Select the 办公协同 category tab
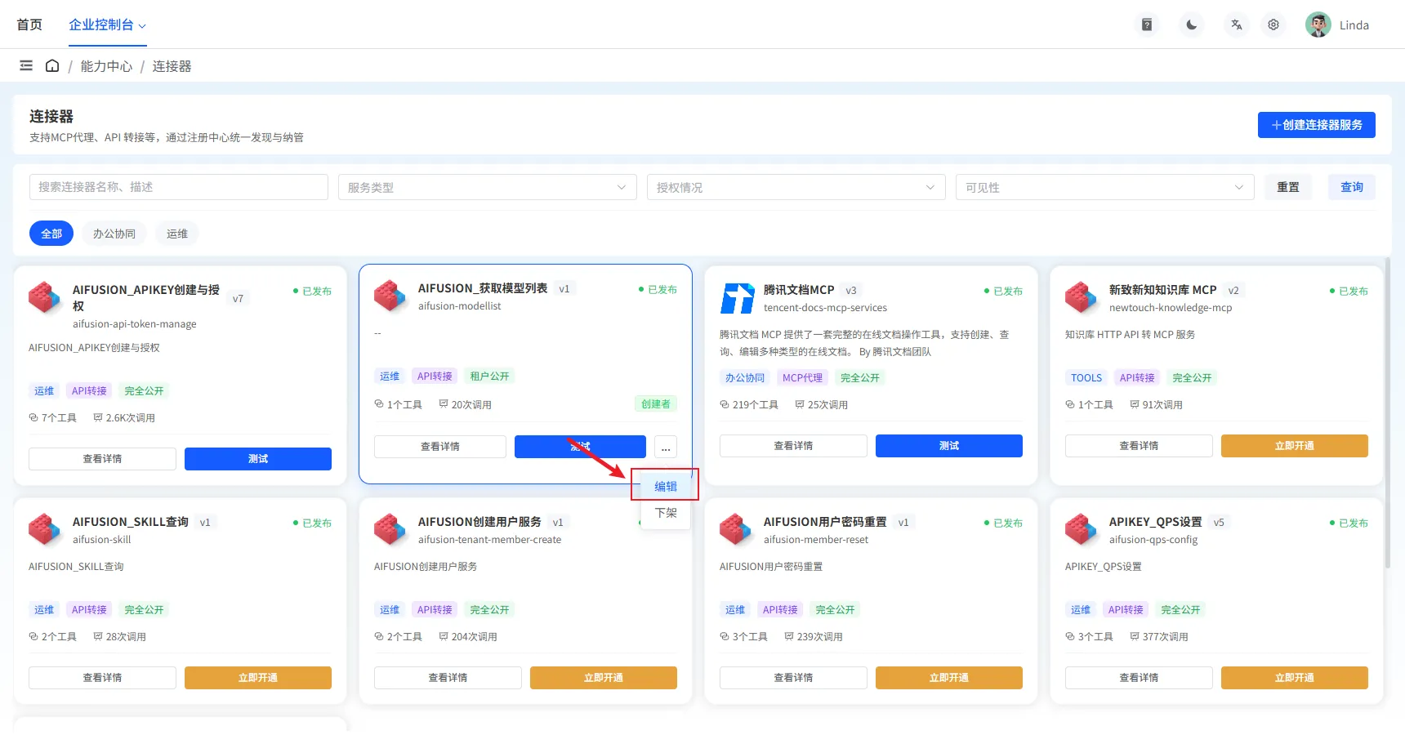Viewport: 1405px width, 744px height. tap(114, 234)
